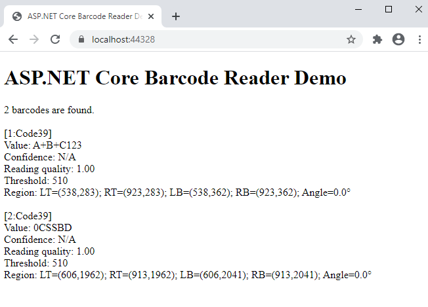This screenshot has height=307, width=428.
Task: Click the 'Value: A+B+C123' line
Action: pyautogui.click(x=43, y=145)
